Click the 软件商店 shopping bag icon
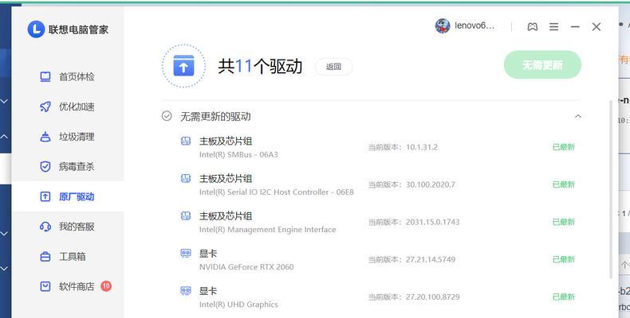The width and height of the screenshot is (630, 318). (x=45, y=286)
